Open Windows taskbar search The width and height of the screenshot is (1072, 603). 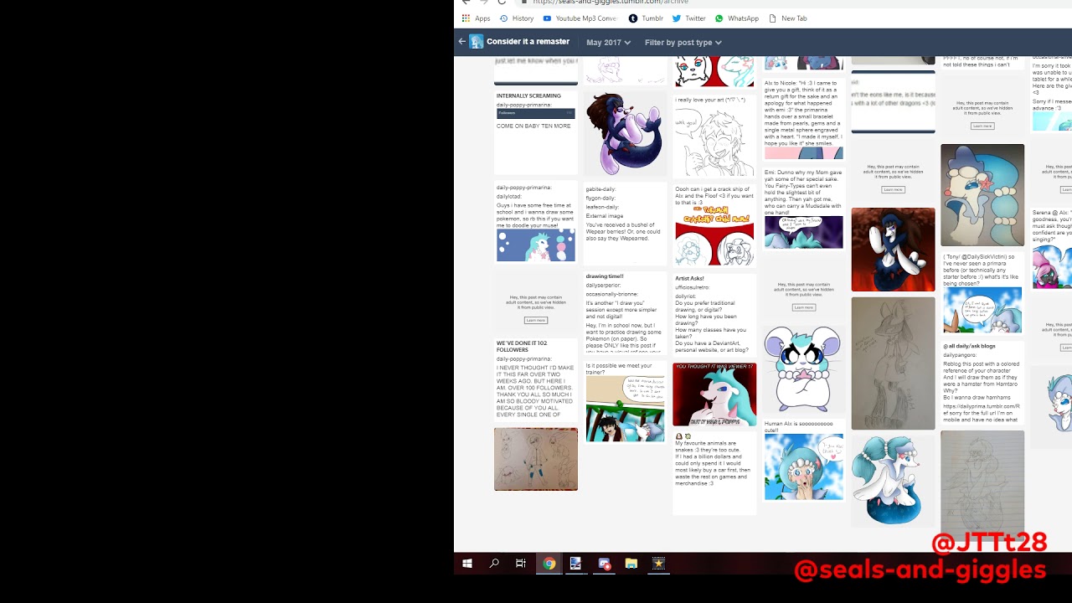[x=494, y=564]
